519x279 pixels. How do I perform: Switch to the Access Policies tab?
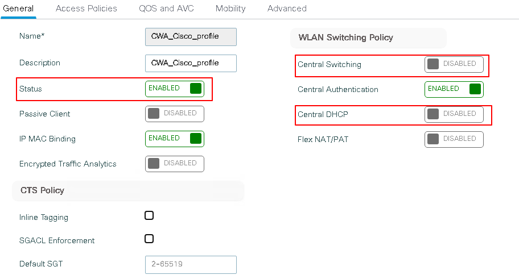pyautogui.click(x=86, y=9)
